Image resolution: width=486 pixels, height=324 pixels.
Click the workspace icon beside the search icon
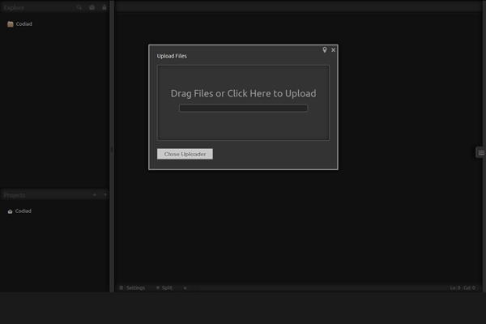point(92,6)
